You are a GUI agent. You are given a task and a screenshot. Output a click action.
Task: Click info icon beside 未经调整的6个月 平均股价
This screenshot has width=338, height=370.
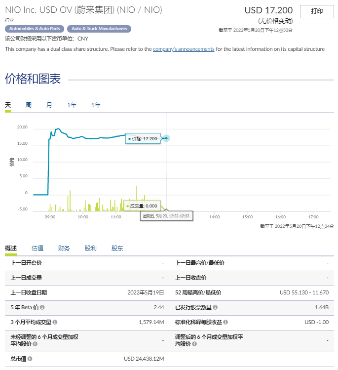coord(35,344)
